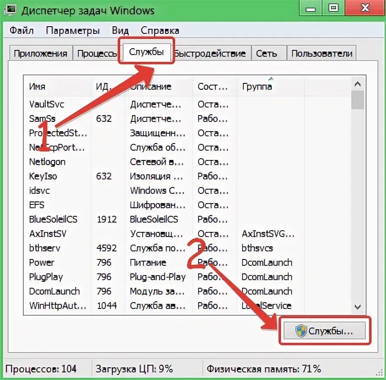The image size is (386, 380).
Task: Switch to the Приложения tab
Action: pyautogui.click(x=41, y=53)
